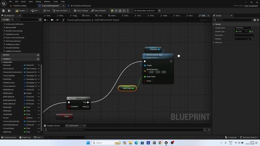Image resolution: width=260 pixels, height=146 pixels.
Task: Open the DecideTraversalType function
Action: (14, 31)
